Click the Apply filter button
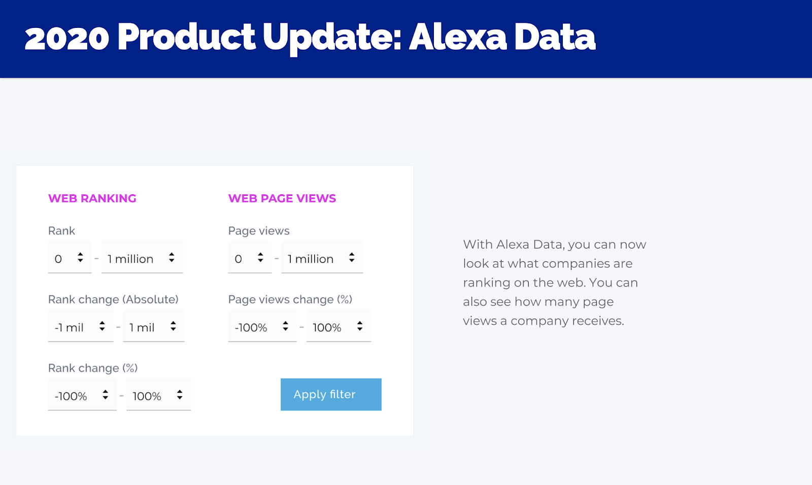 331,394
